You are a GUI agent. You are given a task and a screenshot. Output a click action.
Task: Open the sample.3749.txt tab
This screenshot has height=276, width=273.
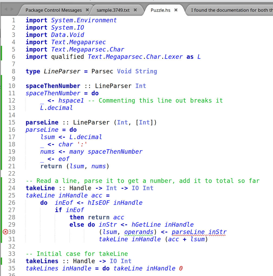tap(113, 10)
